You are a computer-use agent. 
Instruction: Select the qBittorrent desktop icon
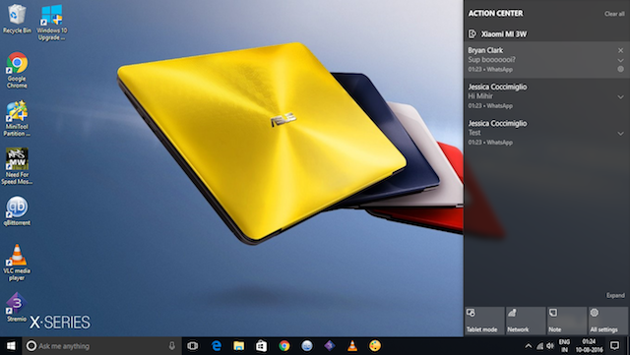click(x=17, y=210)
